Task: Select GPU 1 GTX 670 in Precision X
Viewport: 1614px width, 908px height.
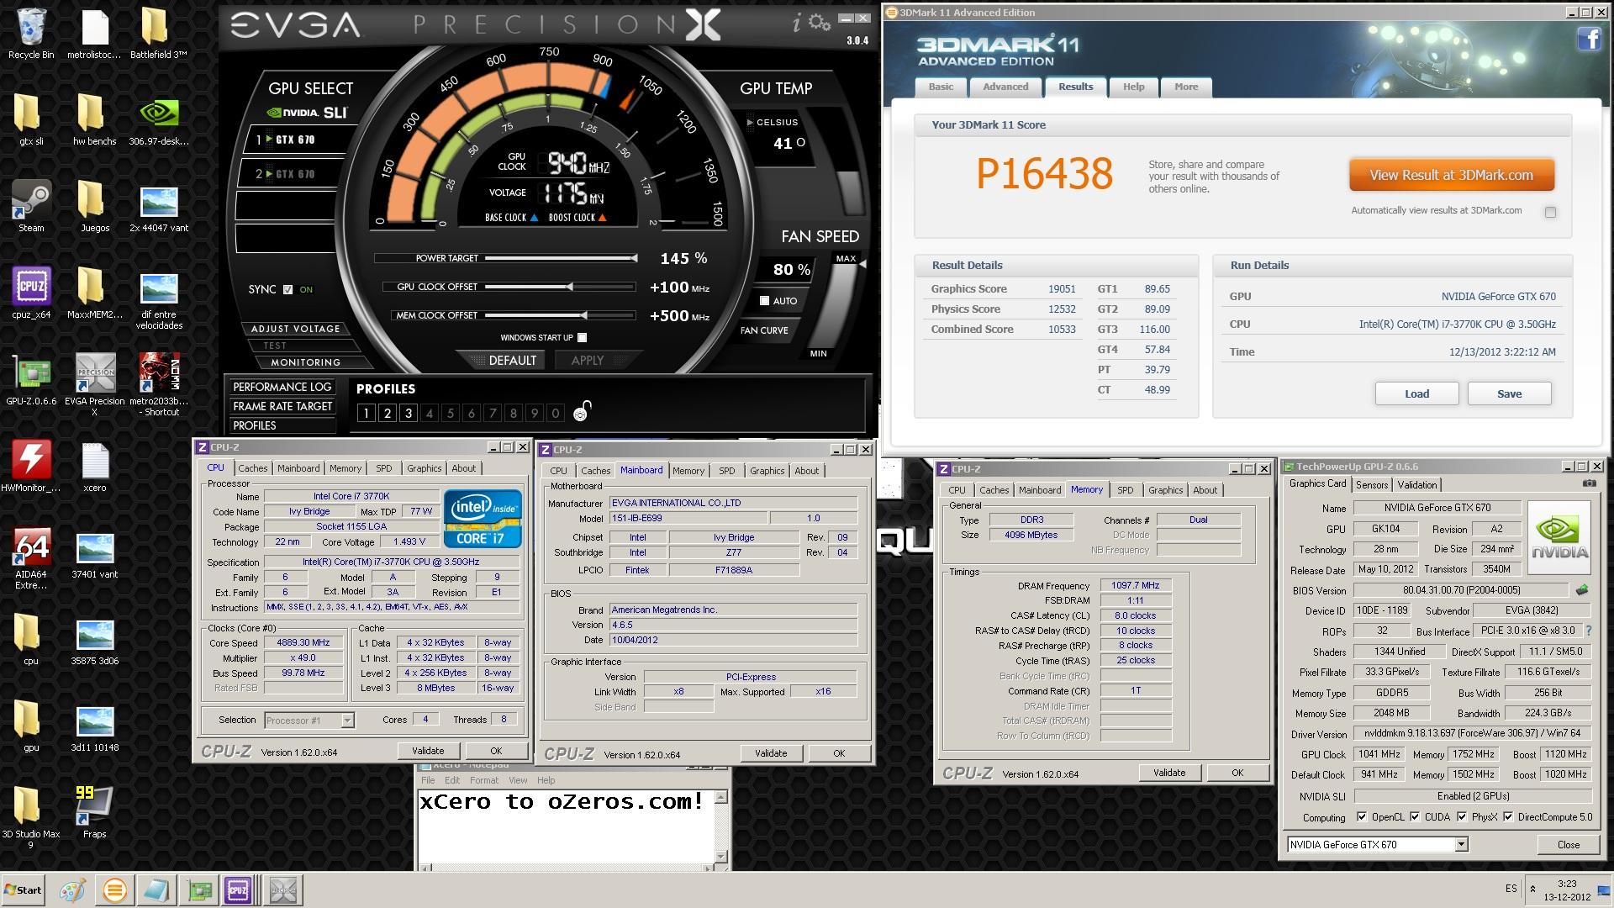Action: coord(290,140)
